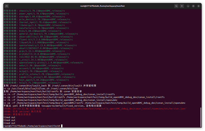Click the libenergy/1.0.7 line
The width and height of the screenshot is (205, 131).
tap(34, 25)
